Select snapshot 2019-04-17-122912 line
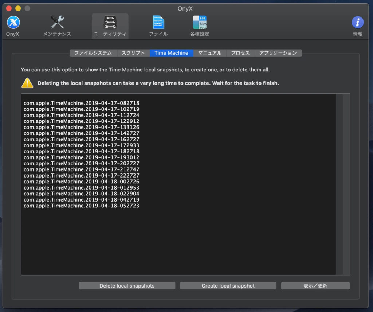The image size is (373, 312). (x=81, y=121)
